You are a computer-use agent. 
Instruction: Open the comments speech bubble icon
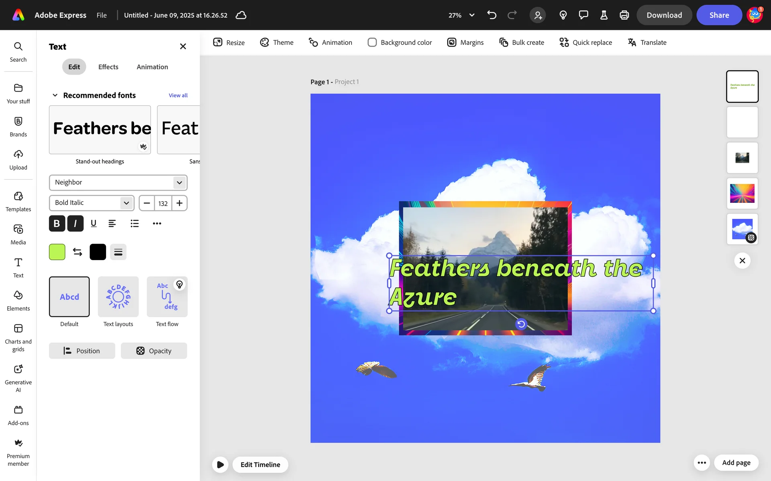pos(583,15)
